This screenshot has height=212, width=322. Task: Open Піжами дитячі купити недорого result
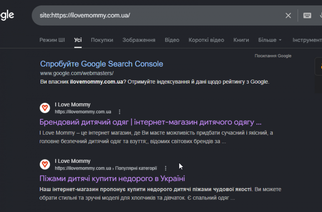click(112, 178)
